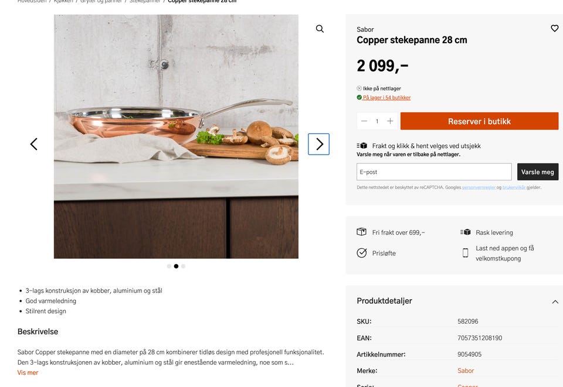This screenshot has height=387, width=563.
Task: Click inside the E-post input field
Action: click(x=434, y=172)
